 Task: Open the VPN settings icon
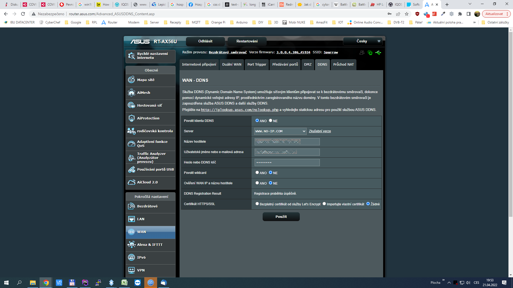click(131, 270)
